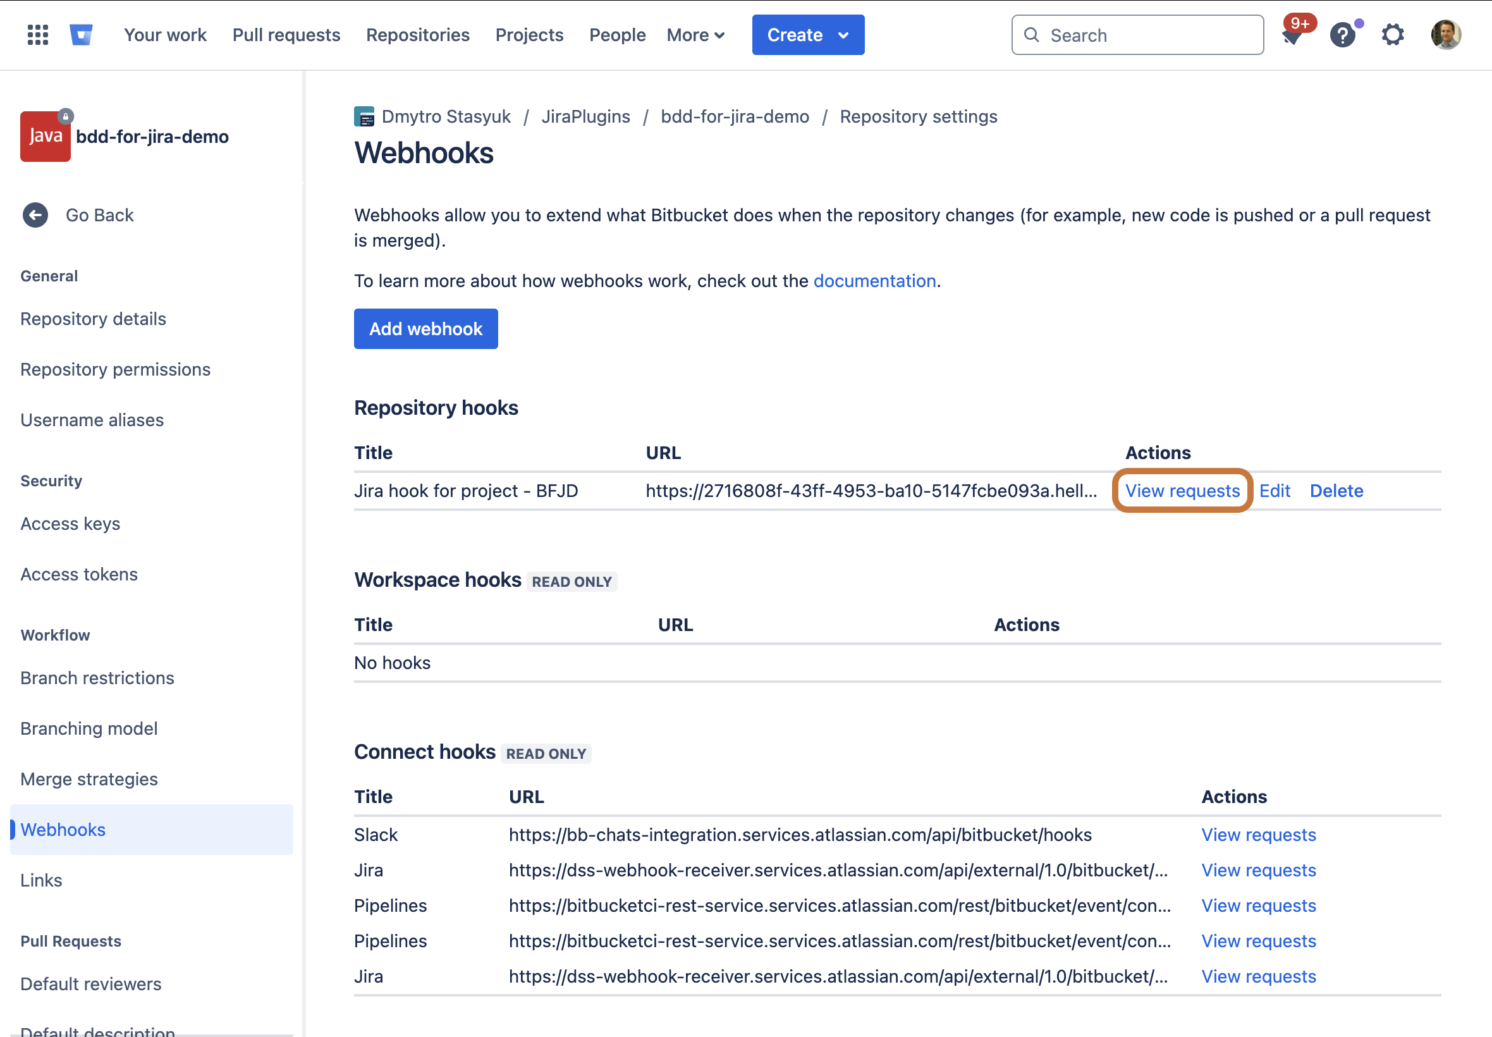Open the settings gear icon
The width and height of the screenshot is (1492, 1037).
tap(1393, 35)
